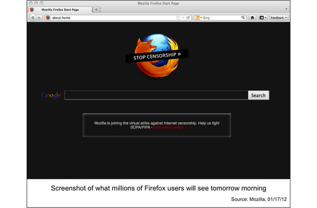Click the Google logo
This screenshot has width=317, height=208.
[x=51, y=96]
